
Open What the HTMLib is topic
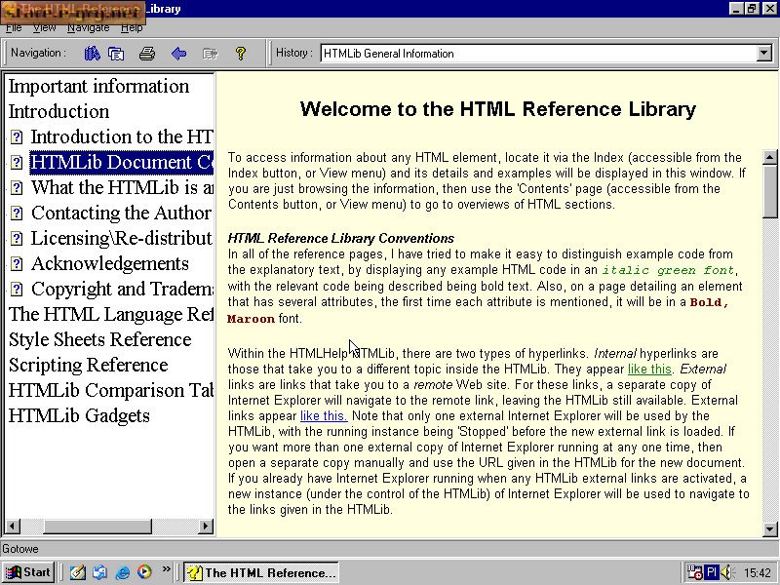pos(122,187)
